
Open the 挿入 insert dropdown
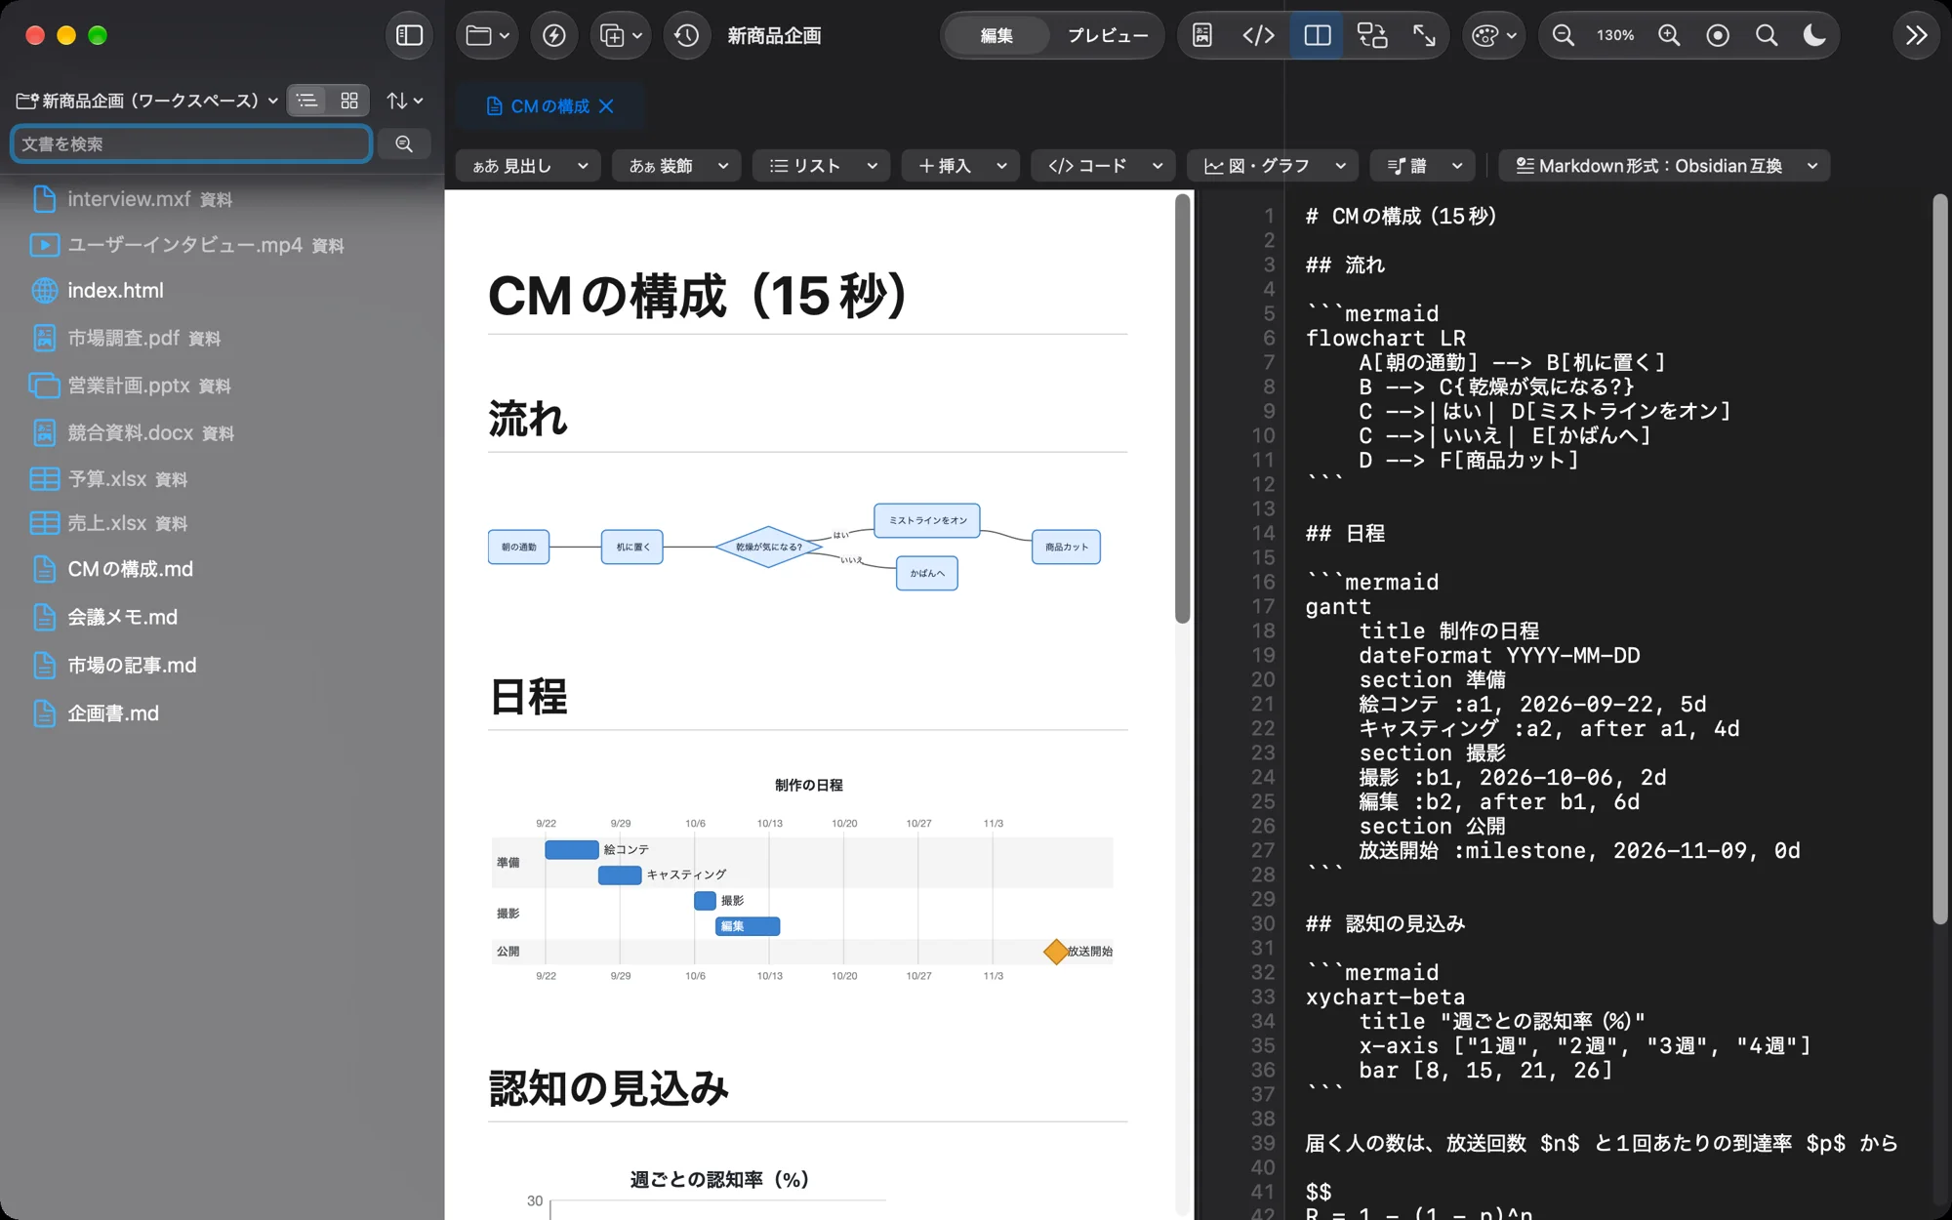point(961,166)
